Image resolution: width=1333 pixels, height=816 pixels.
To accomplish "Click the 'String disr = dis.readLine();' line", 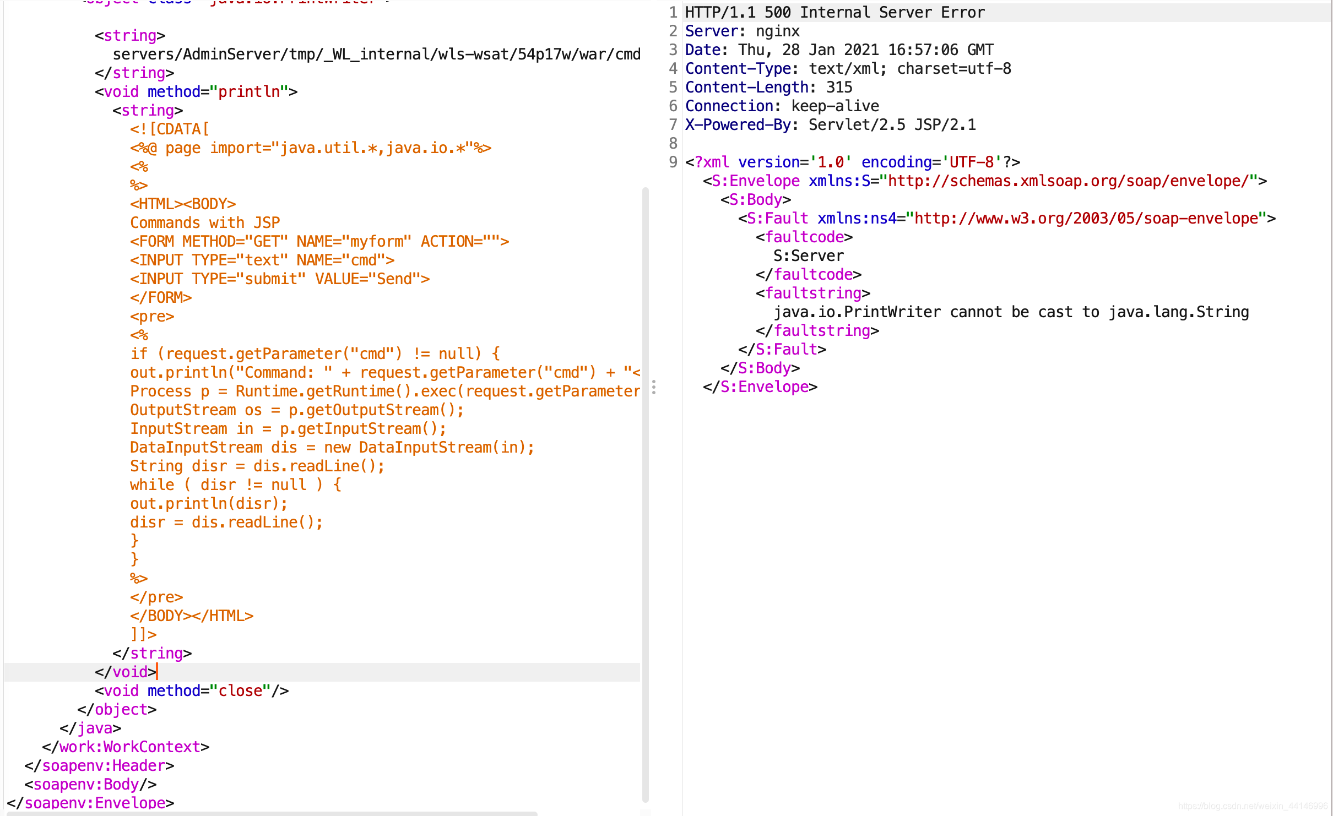I will click(257, 466).
